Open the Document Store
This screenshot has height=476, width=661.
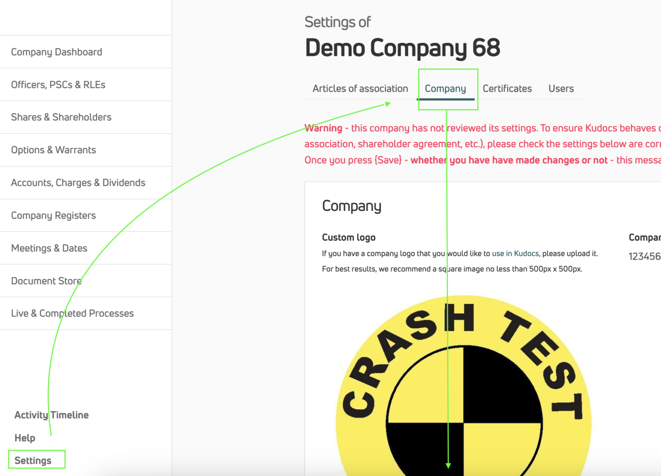(46, 281)
